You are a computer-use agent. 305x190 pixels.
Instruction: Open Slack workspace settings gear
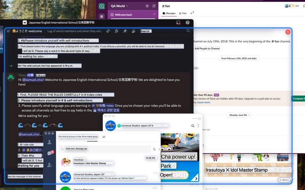click(x=147, y=6)
